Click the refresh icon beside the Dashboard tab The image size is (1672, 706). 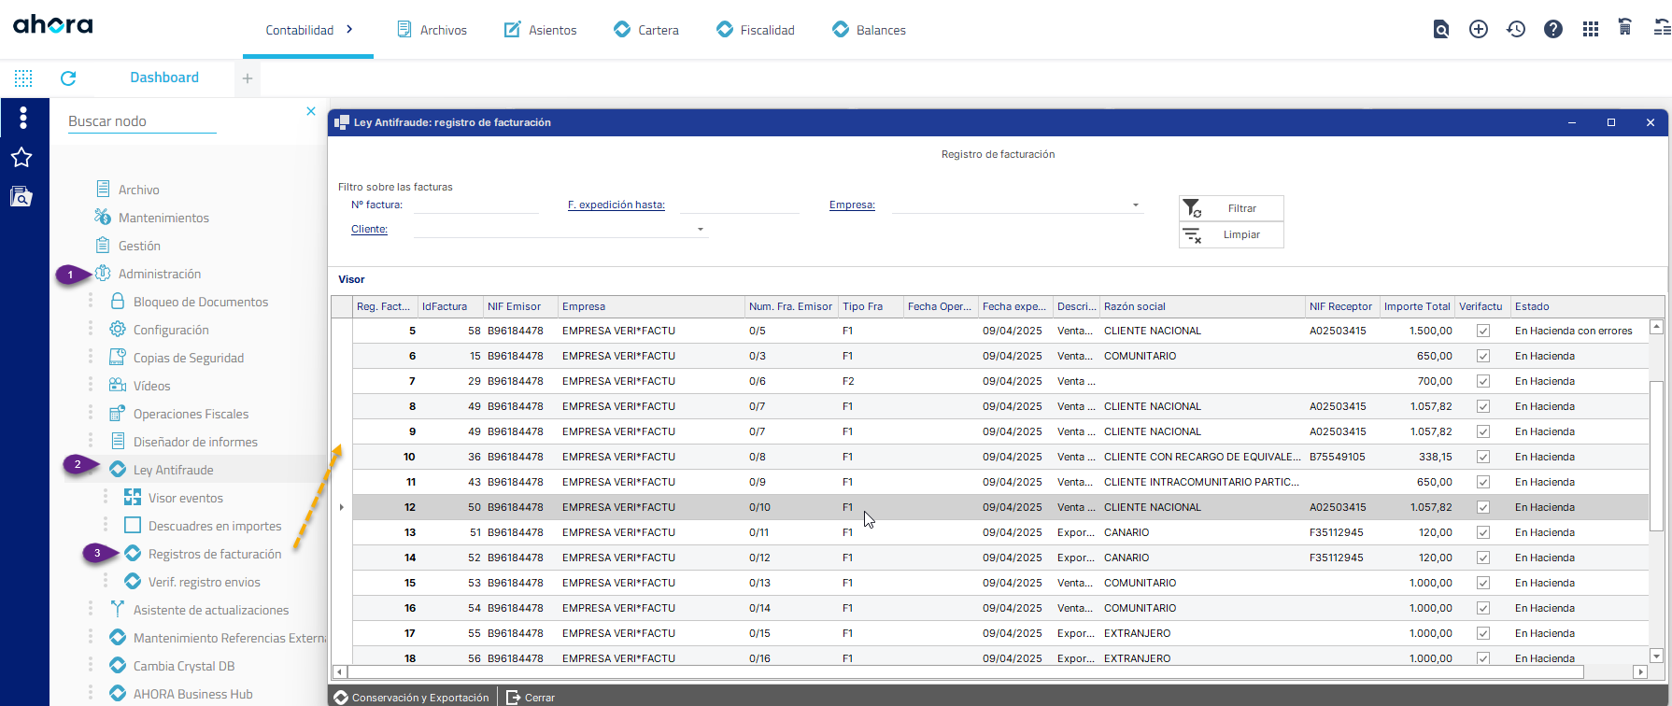(68, 78)
